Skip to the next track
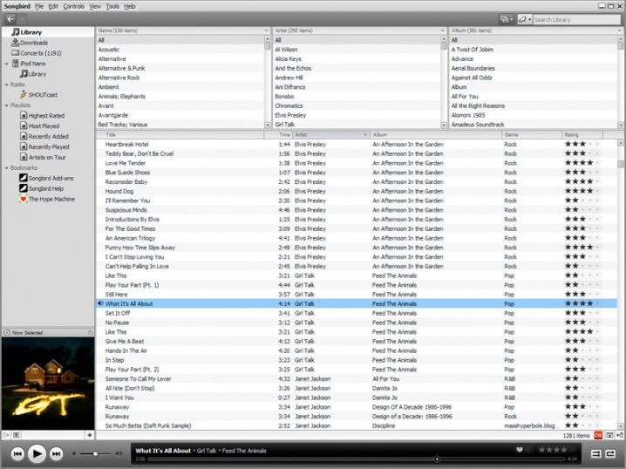 point(56,454)
